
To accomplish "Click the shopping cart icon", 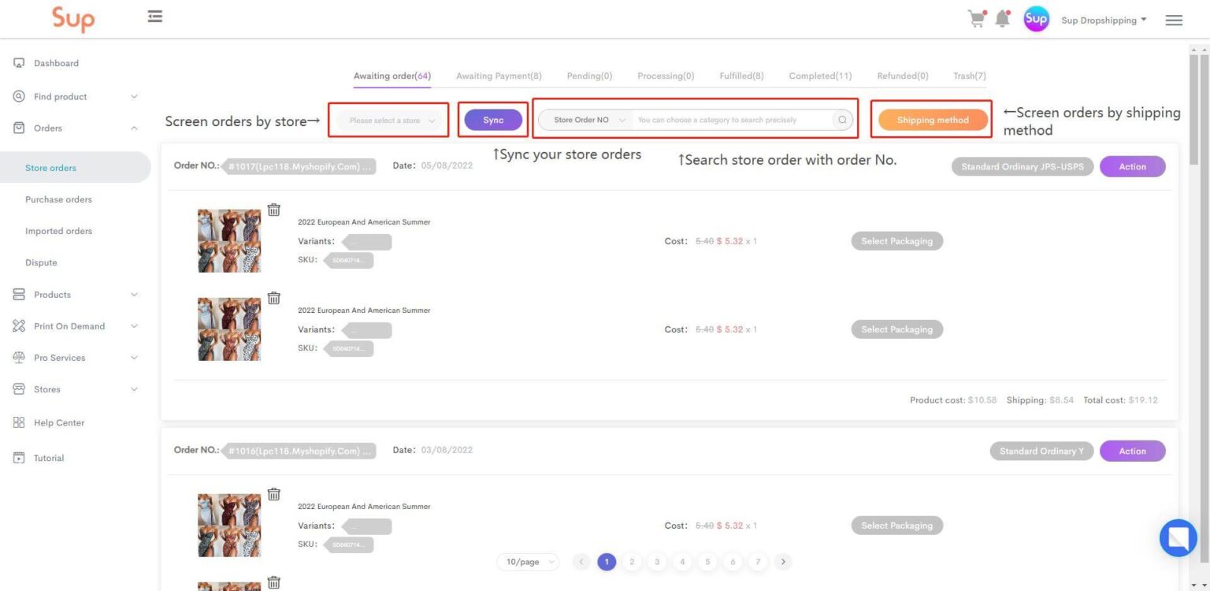I will tap(975, 19).
